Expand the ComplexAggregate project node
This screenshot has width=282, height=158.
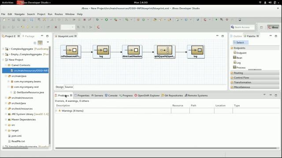[3, 49]
